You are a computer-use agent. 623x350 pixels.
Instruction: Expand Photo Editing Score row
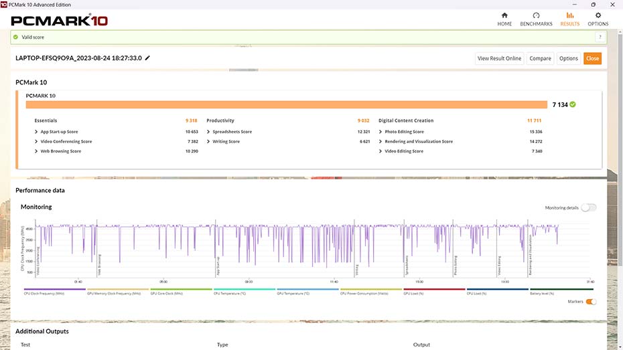pyautogui.click(x=380, y=132)
